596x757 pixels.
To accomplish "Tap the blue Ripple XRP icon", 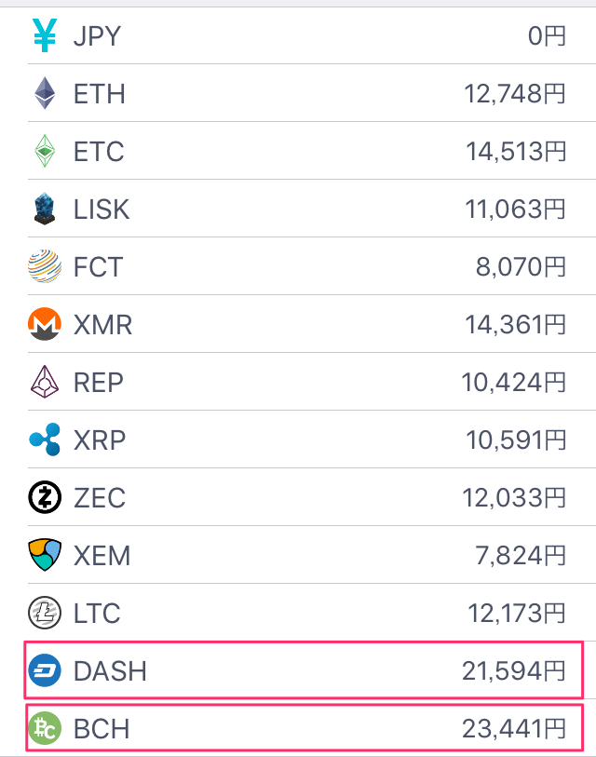I will 45,439.
